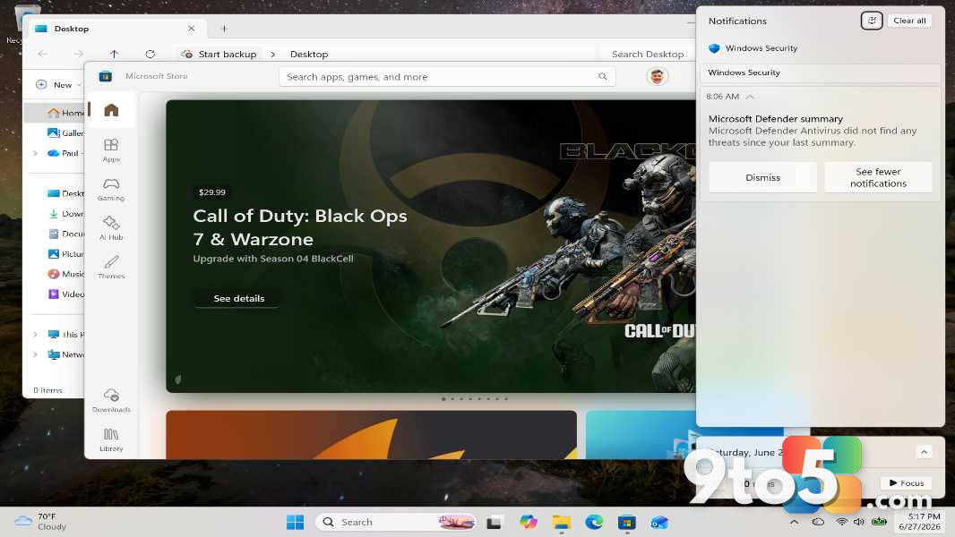Launch Microsoft Edge from the taskbar

coord(594,523)
